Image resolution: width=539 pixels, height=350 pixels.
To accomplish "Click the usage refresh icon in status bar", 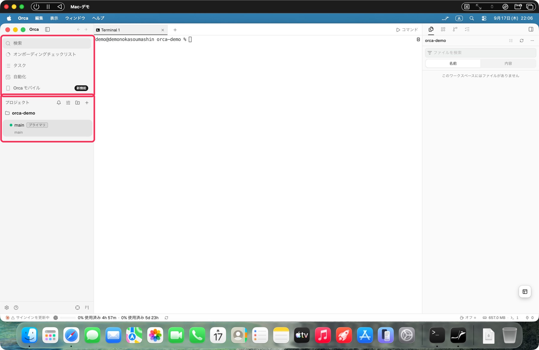I will click(x=166, y=318).
